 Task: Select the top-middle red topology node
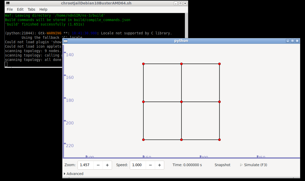[x=181, y=64]
